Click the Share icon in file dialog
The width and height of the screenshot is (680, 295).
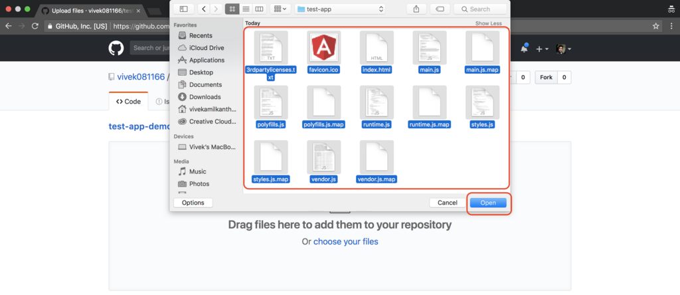416,9
